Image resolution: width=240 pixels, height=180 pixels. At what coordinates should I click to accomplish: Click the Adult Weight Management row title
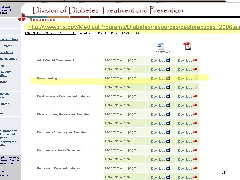56,60
